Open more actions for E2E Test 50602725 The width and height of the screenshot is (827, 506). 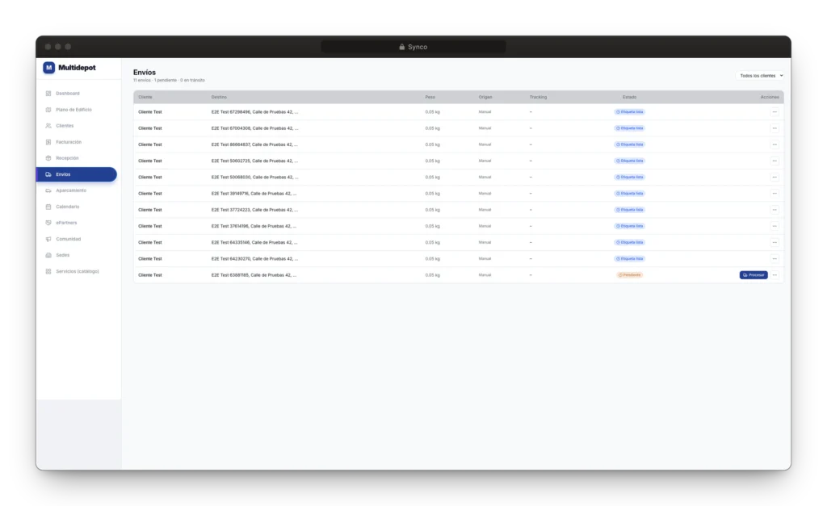(x=775, y=161)
